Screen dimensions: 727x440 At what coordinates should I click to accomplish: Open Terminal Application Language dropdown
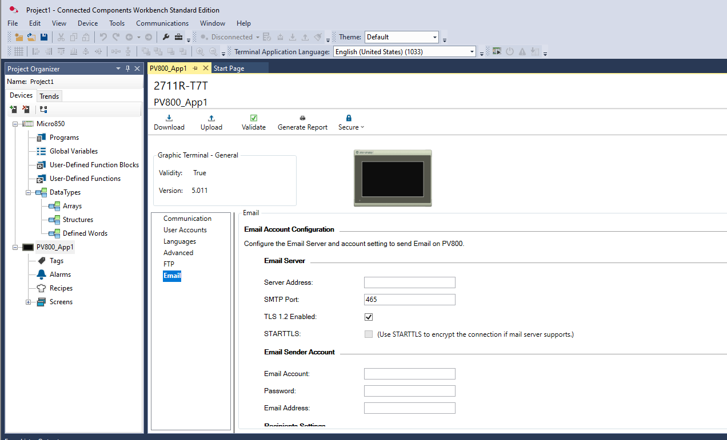(472, 51)
